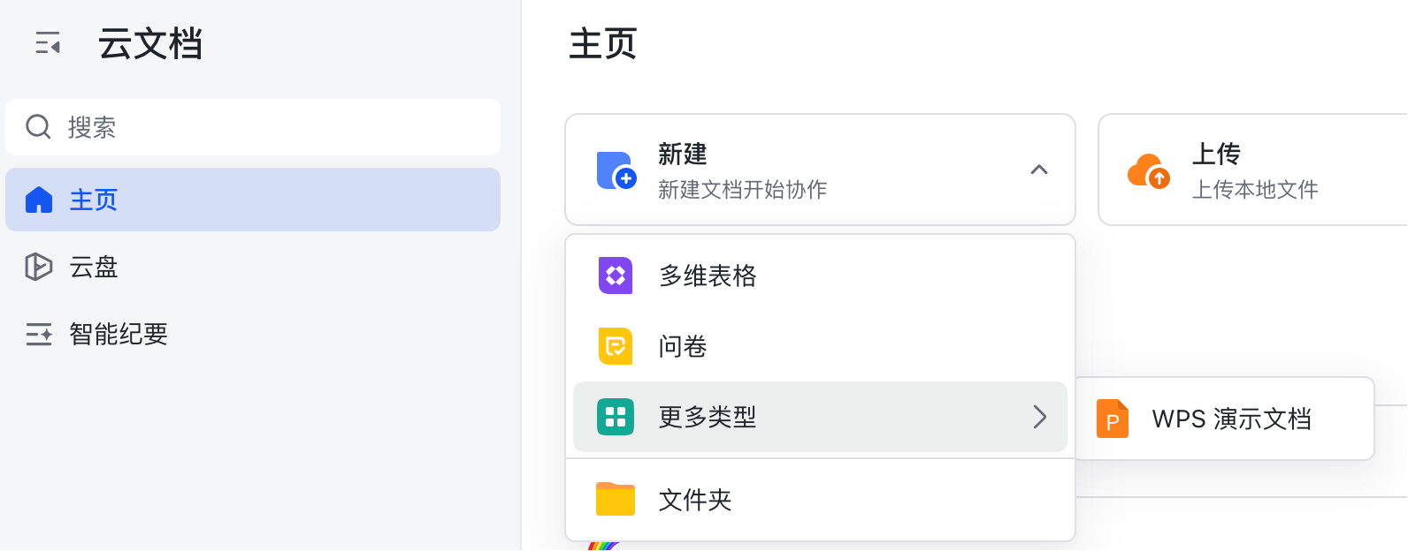This screenshot has height=551, width=1408.
Task: Focus the 搜索 search field
Action: point(265,127)
